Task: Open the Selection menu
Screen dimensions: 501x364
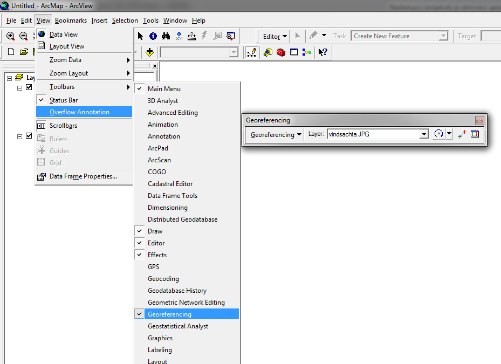Action: pyautogui.click(x=125, y=20)
